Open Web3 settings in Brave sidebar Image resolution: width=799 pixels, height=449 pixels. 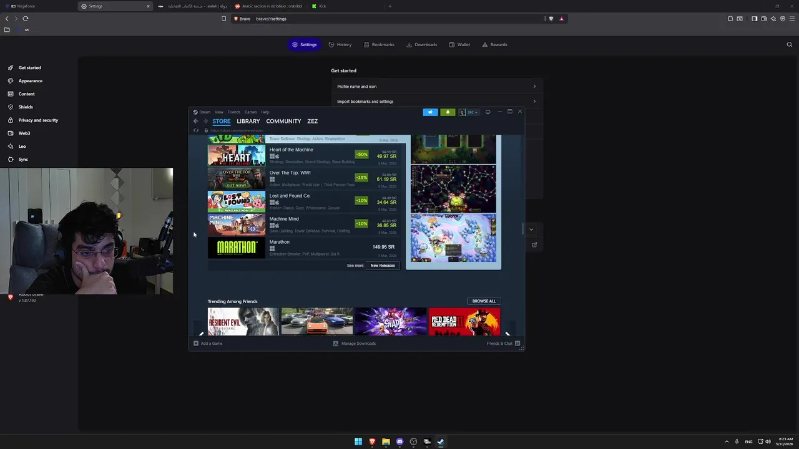tap(24, 133)
